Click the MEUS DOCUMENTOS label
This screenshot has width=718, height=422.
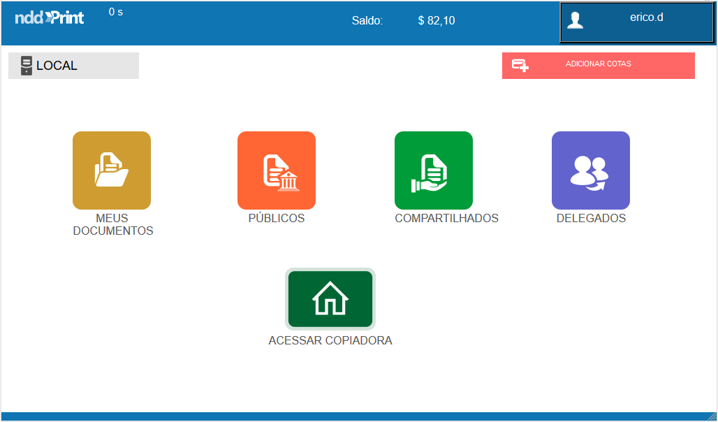point(112,224)
